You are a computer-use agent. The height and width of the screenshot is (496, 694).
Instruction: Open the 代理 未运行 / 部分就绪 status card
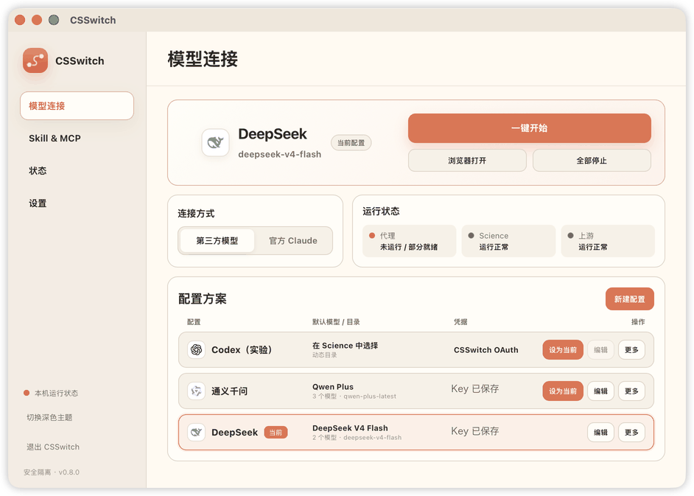click(409, 241)
